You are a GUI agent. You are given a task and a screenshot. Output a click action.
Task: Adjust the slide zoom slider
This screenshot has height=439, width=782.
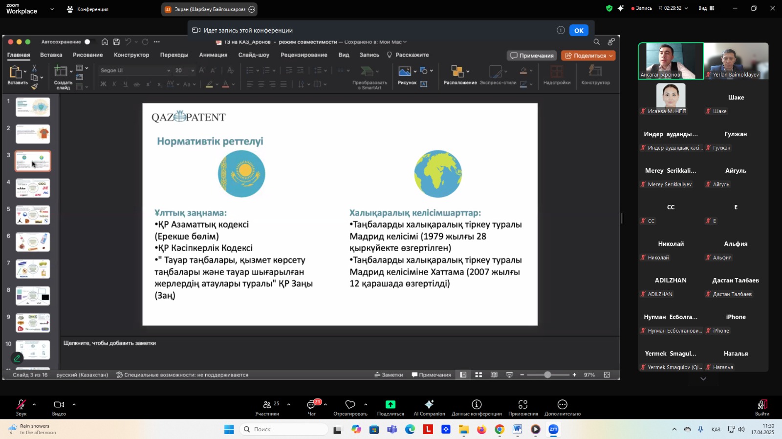(547, 375)
